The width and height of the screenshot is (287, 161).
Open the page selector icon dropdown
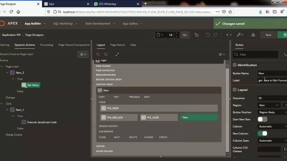(x=160, y=35)
